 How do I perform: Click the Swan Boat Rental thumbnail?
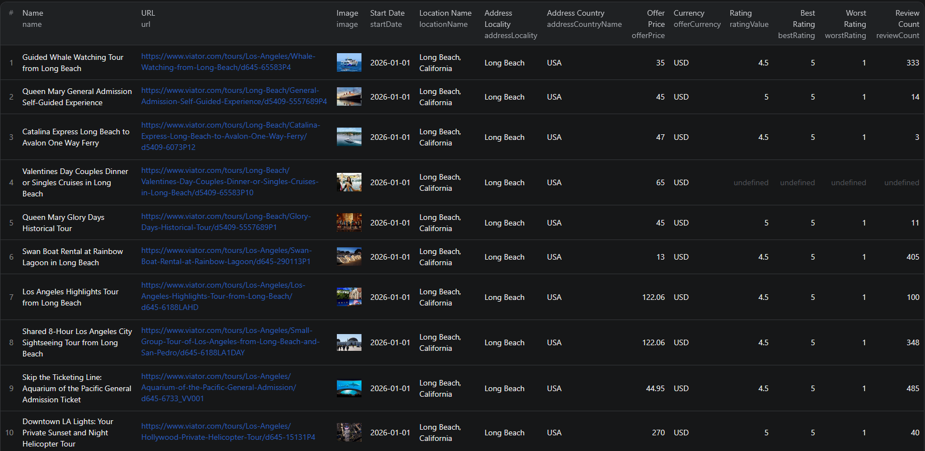click(x=349, y=257)
